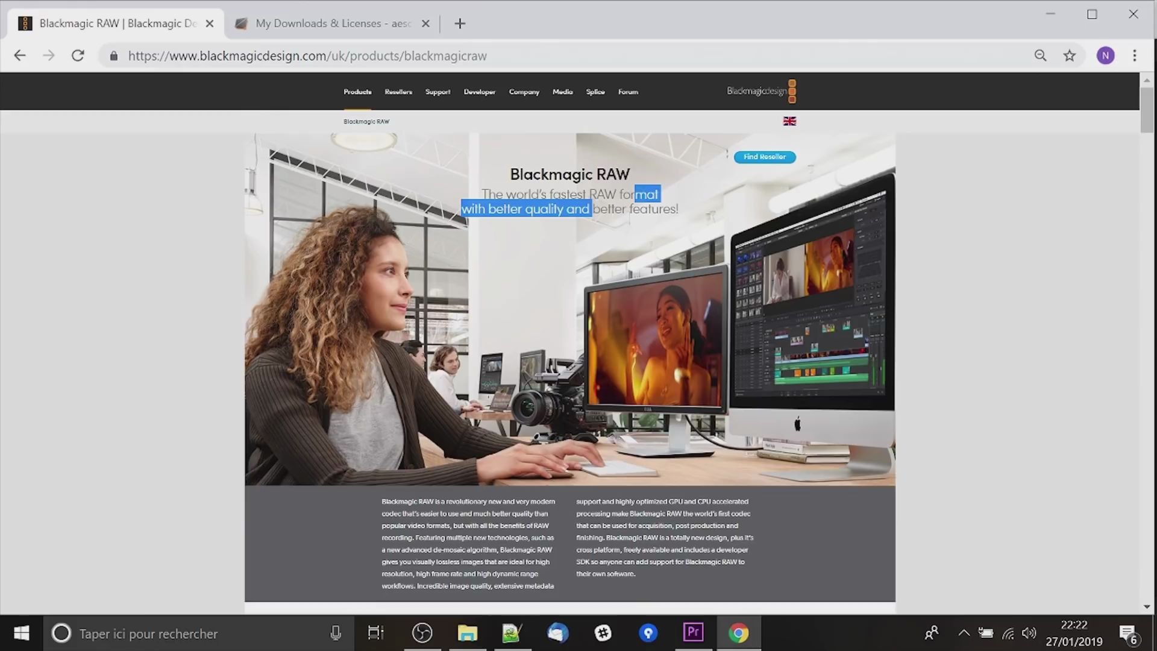Click the Blackmagic RAW hero heading
This screenshot has width=1157, height=651.
coord(569,174)
